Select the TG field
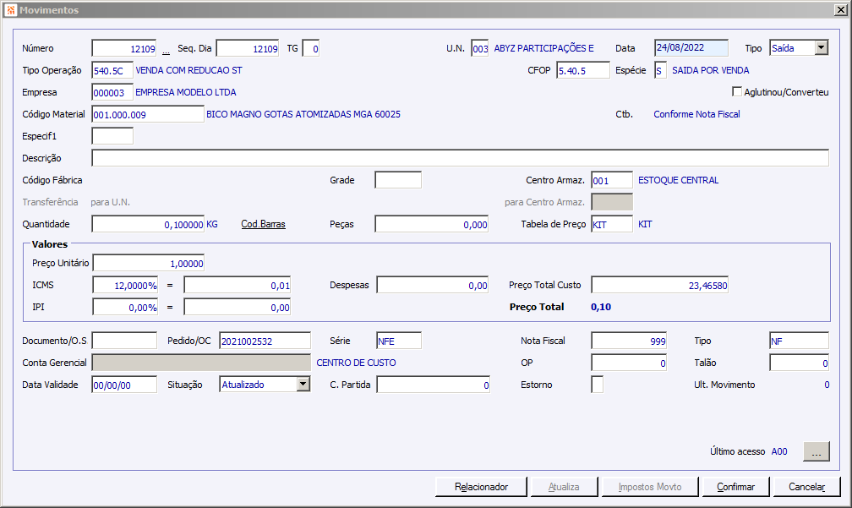Screen dimensions: 852x508 [x=311, y=48]
